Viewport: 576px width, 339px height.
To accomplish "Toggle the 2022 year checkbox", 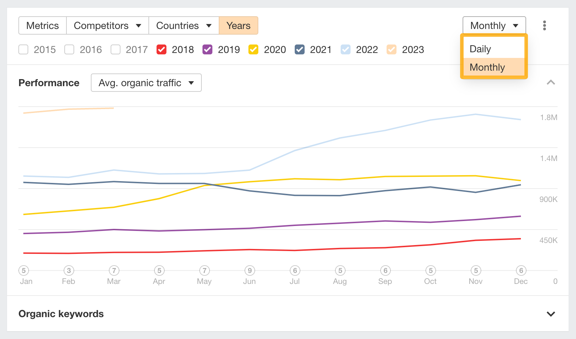I will [x=346, y=49].
